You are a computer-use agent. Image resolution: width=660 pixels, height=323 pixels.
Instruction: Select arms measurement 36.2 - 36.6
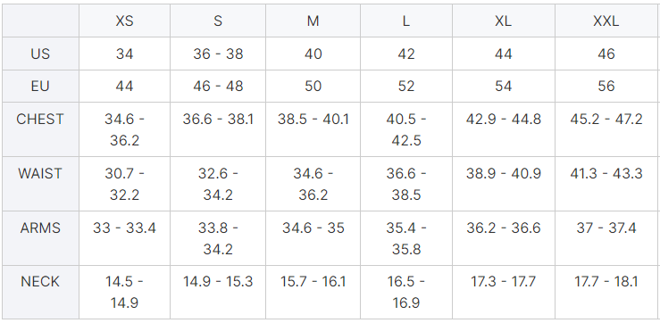(504, 228)
